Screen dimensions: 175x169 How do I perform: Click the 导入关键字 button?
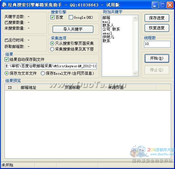(x=73, y=29)
